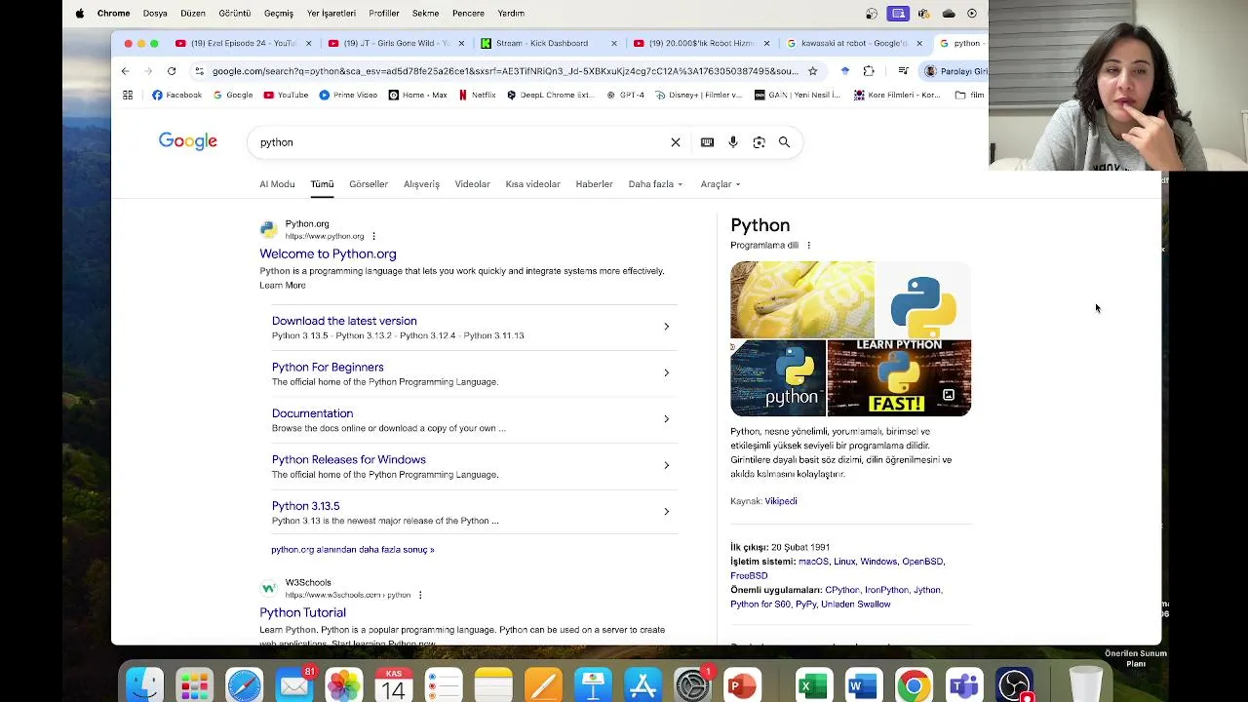Open the CPython link in knowledge panel
Image resolution: width=1248 pixels, height=702 pixels.
click(842, 590)
